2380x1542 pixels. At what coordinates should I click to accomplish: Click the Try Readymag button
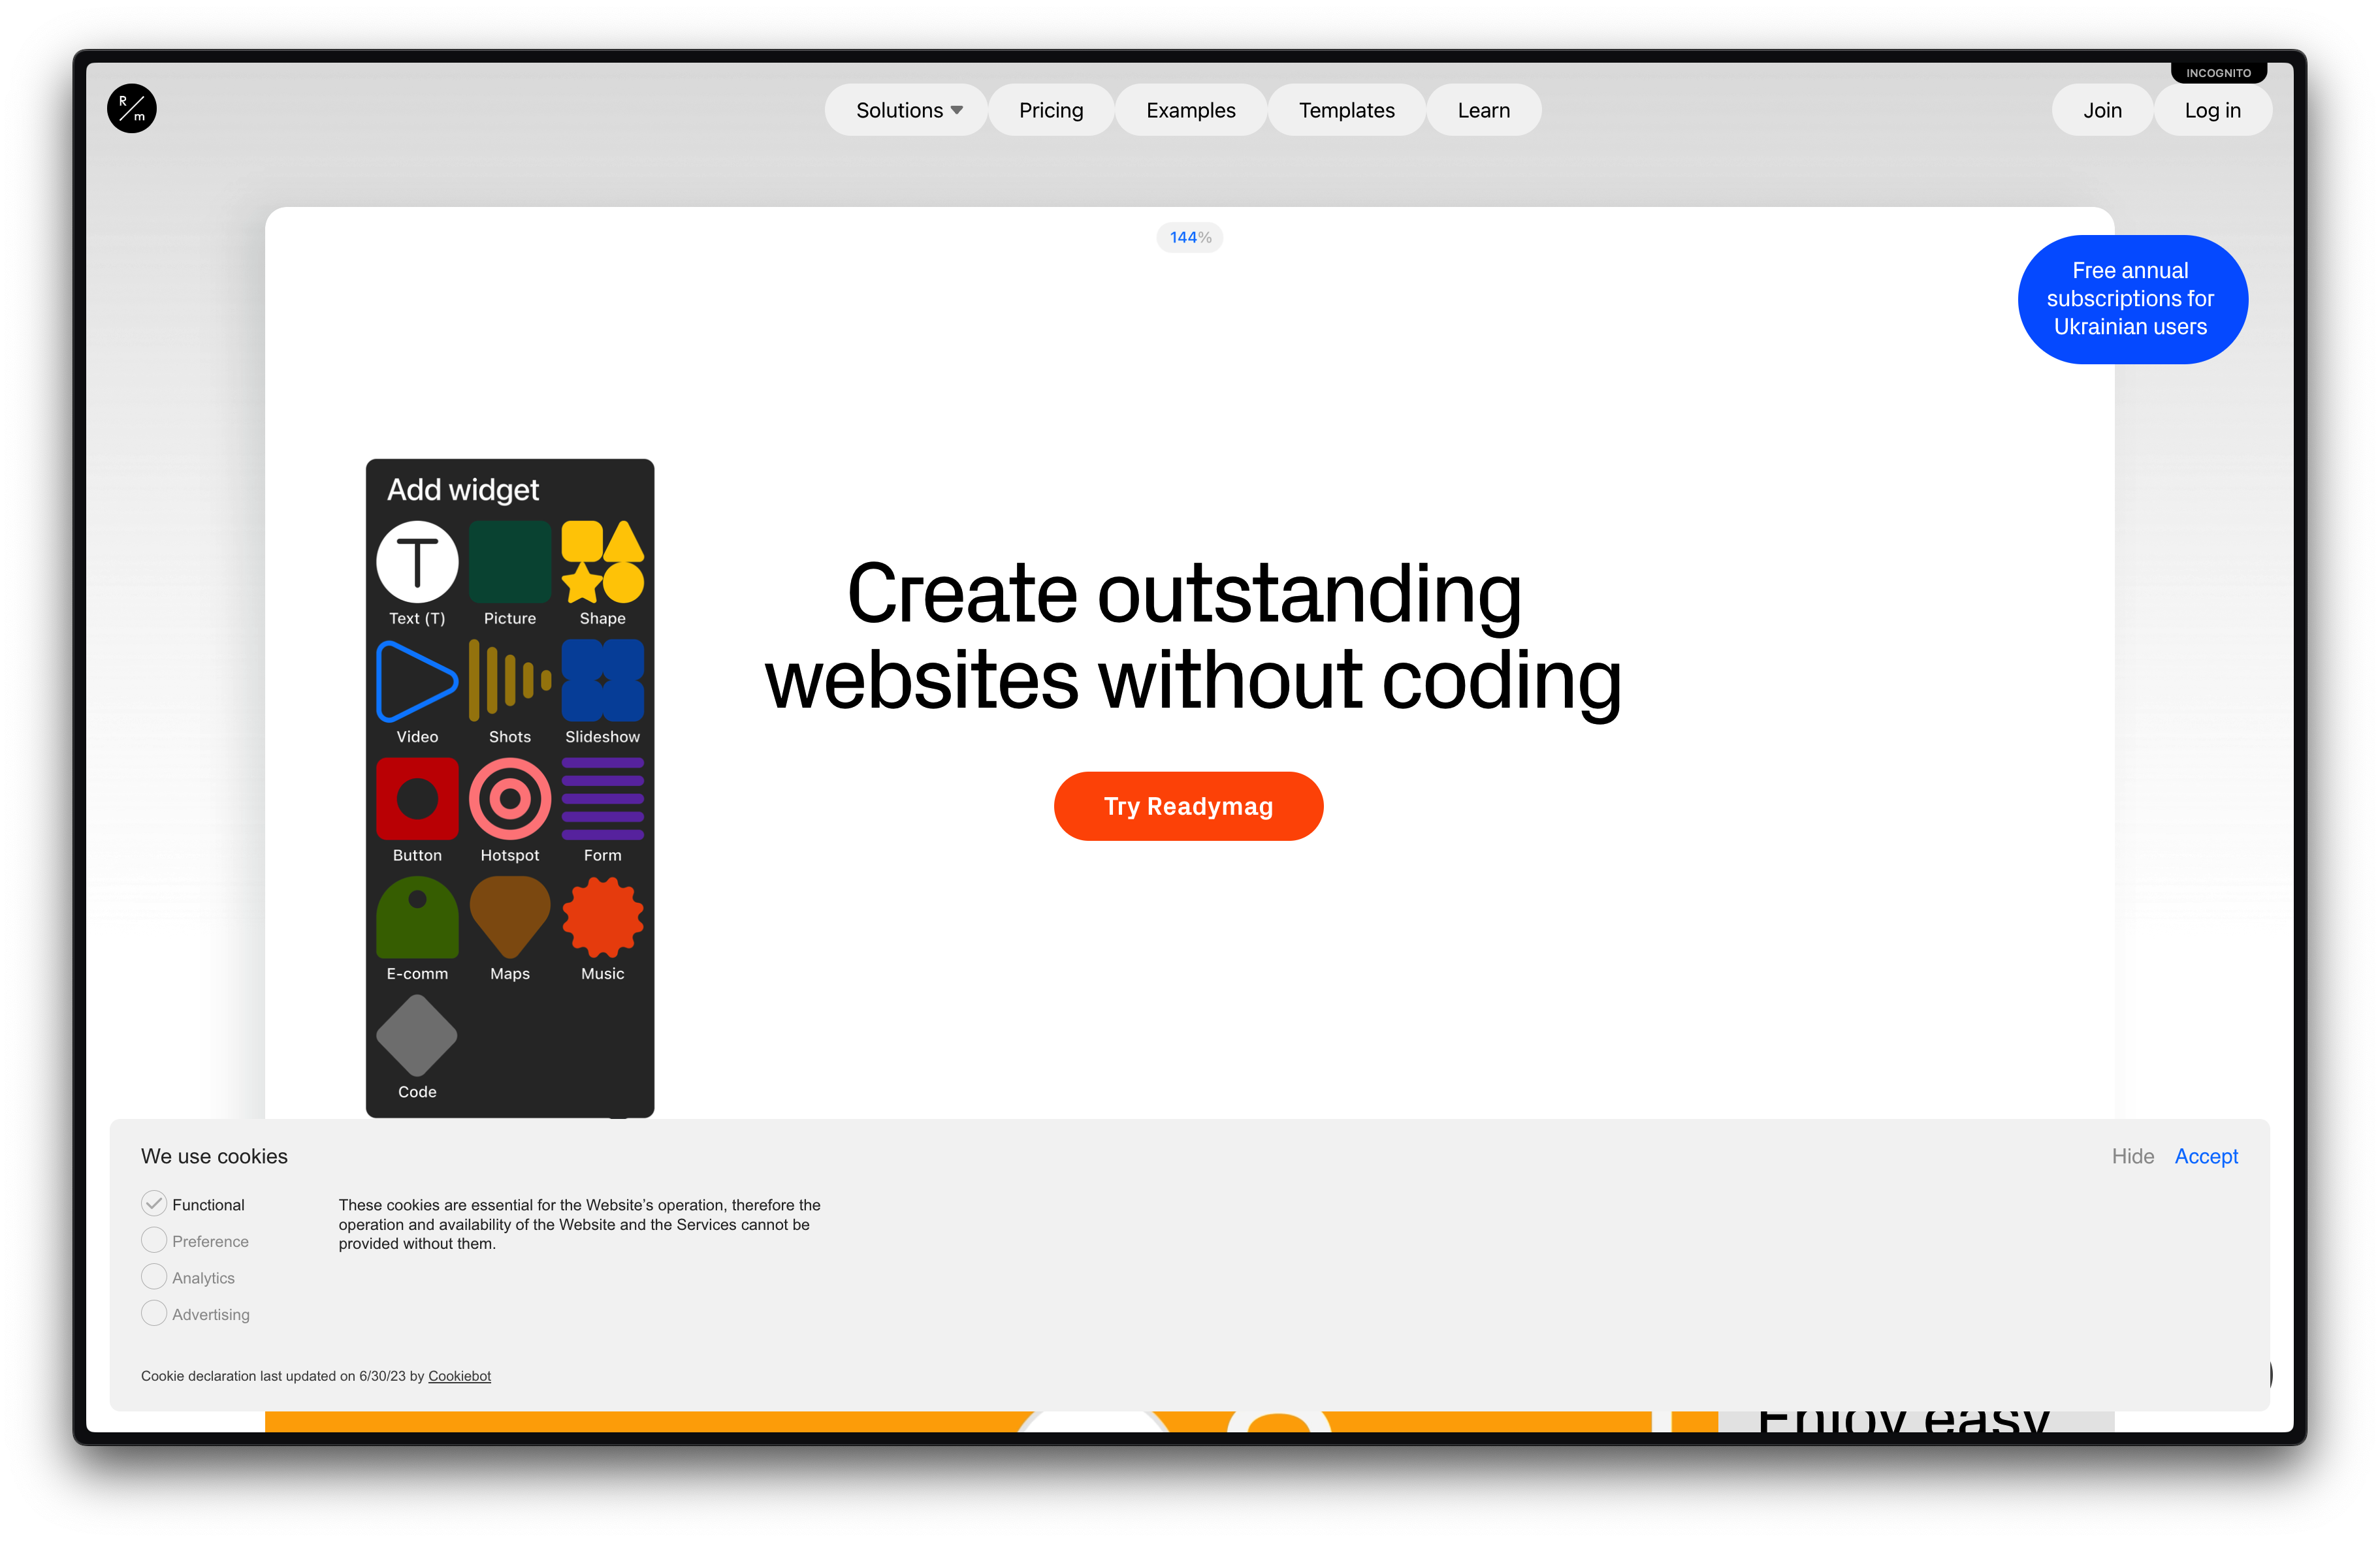click(1188, 806)
